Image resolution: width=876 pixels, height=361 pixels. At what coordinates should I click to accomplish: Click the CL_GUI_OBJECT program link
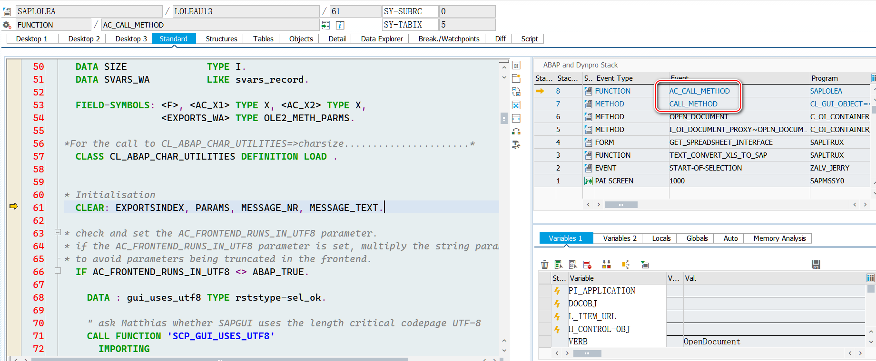click(x=840, y=104)
